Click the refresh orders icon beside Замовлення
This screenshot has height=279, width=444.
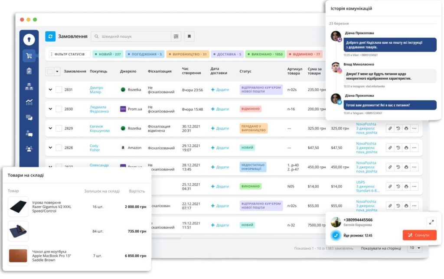click(x=50, y=36)
